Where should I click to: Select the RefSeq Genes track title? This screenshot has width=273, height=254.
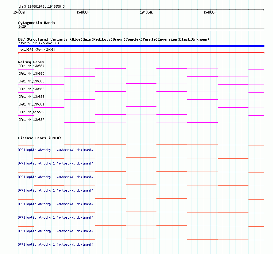31,62
